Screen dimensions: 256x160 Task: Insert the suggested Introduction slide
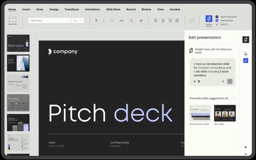click(200, 113)
